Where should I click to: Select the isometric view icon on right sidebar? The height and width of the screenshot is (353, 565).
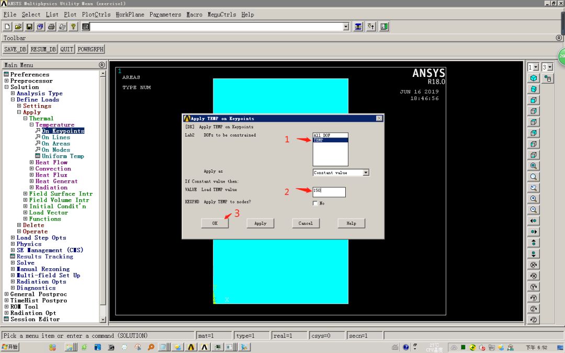534,77
